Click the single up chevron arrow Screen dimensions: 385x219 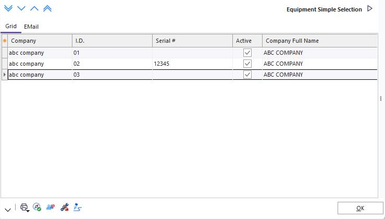coord(34,9)
